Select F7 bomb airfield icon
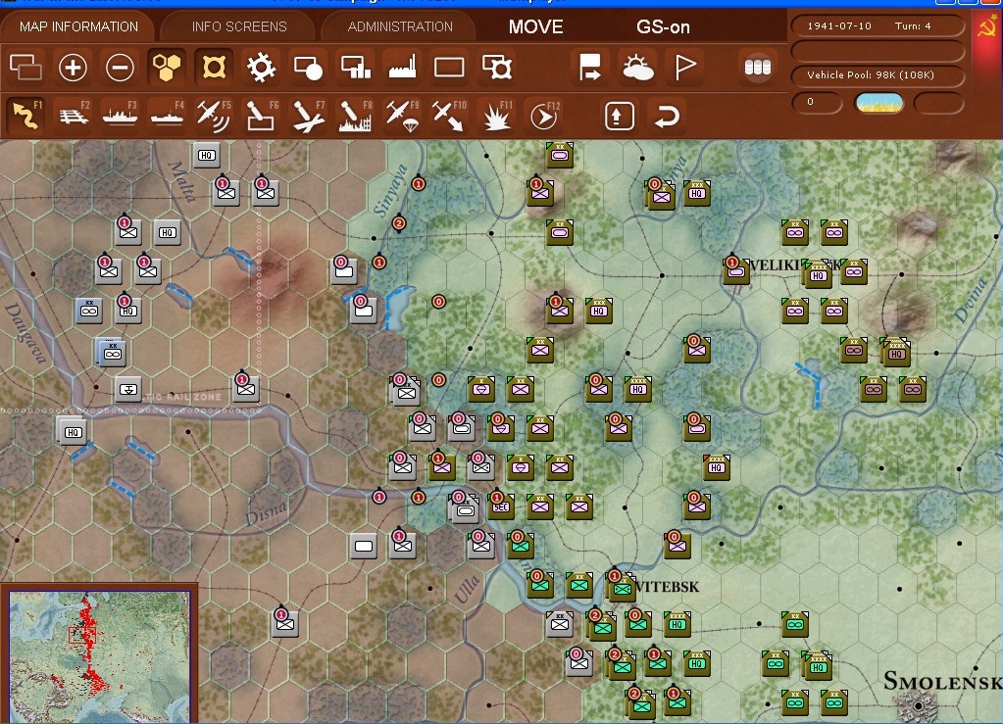Viewport: 1003px width, 724px height. (308, 116)
